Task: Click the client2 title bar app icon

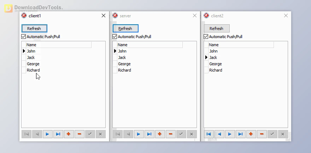Action: pos(207,15)
